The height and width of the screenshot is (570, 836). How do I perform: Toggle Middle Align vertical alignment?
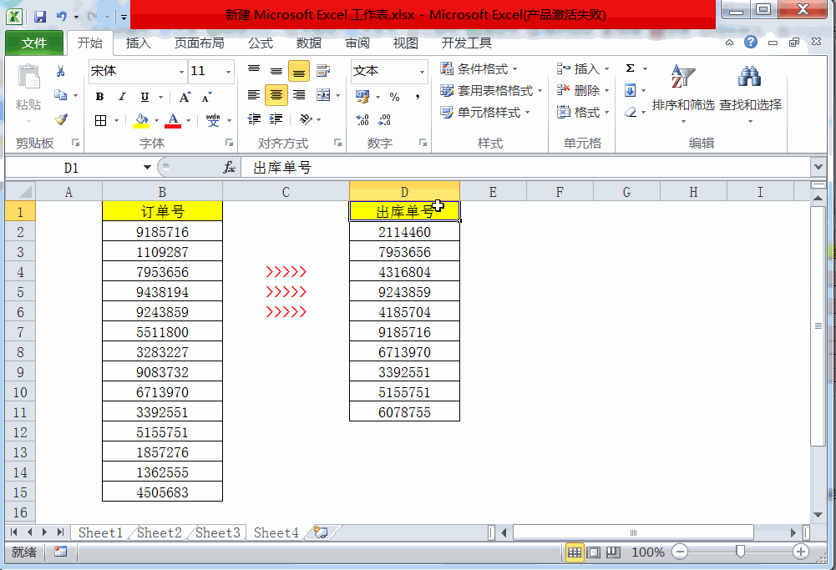[276, 70]
